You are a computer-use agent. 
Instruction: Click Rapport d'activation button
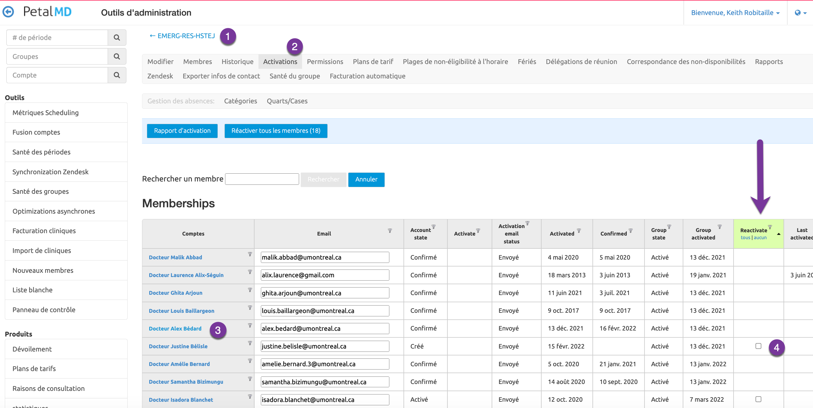[x=182, y=131]
